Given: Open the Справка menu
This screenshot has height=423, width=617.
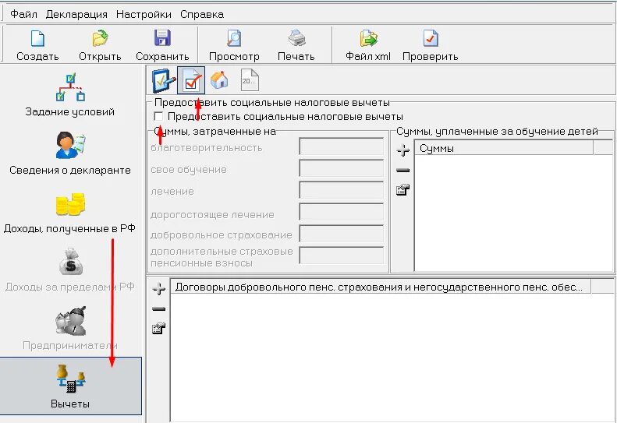Looking at the screenshot, I should click(x=202, y=15).
